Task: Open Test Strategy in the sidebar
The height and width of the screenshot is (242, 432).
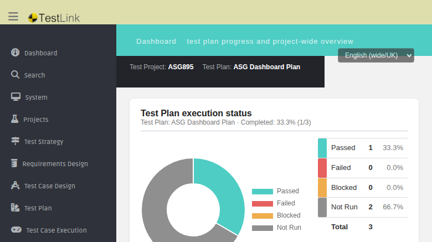Action: pyautogui.click(x=44, y=142)
